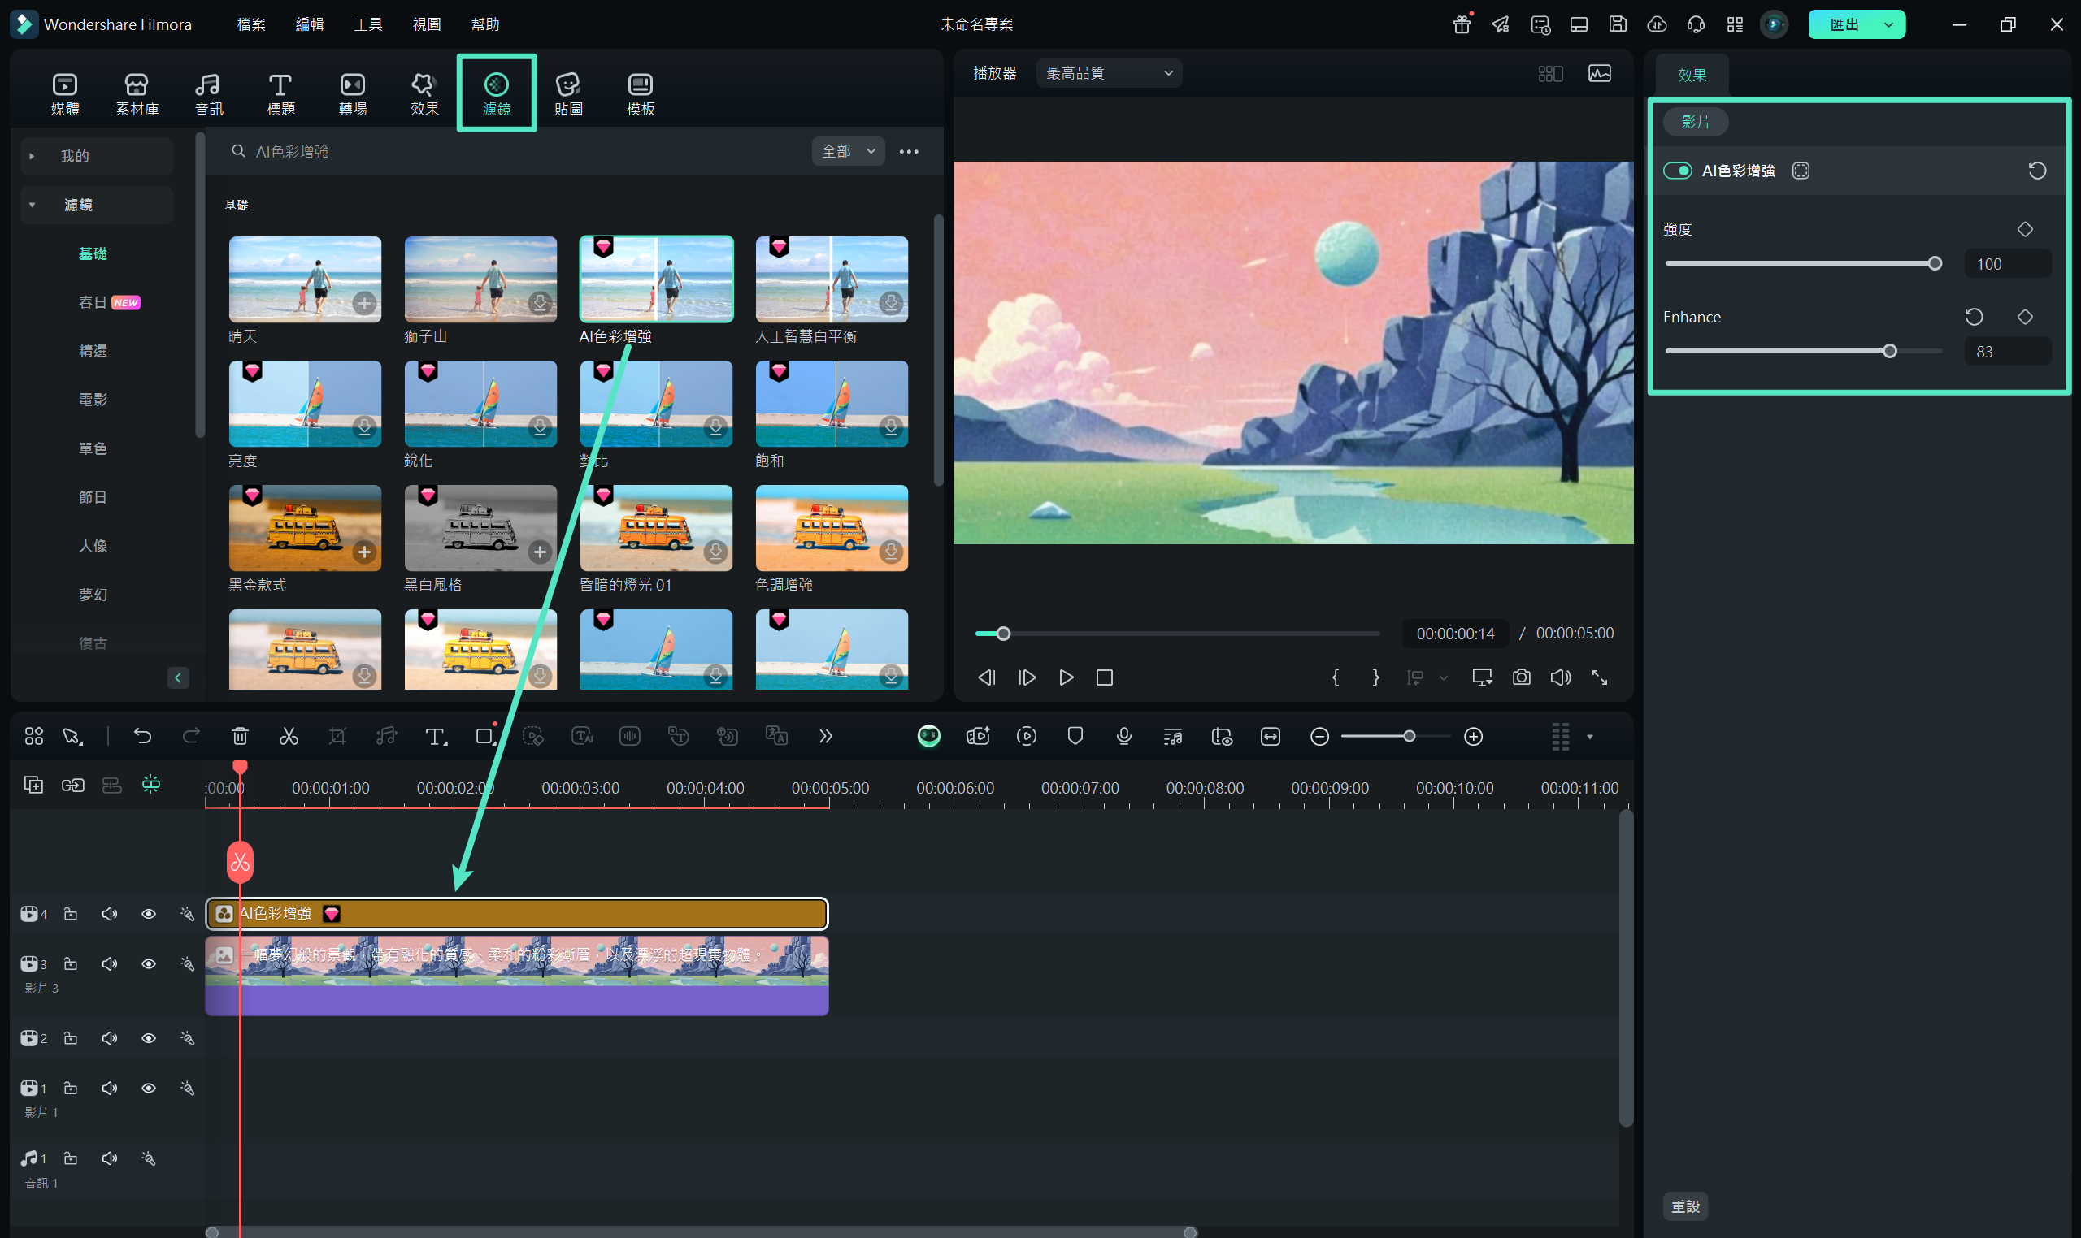Image resolution: width=2081 pixels, height=1238 pixels.
Task: Click the save project floppy icon
Action: tap(1618, 24)
